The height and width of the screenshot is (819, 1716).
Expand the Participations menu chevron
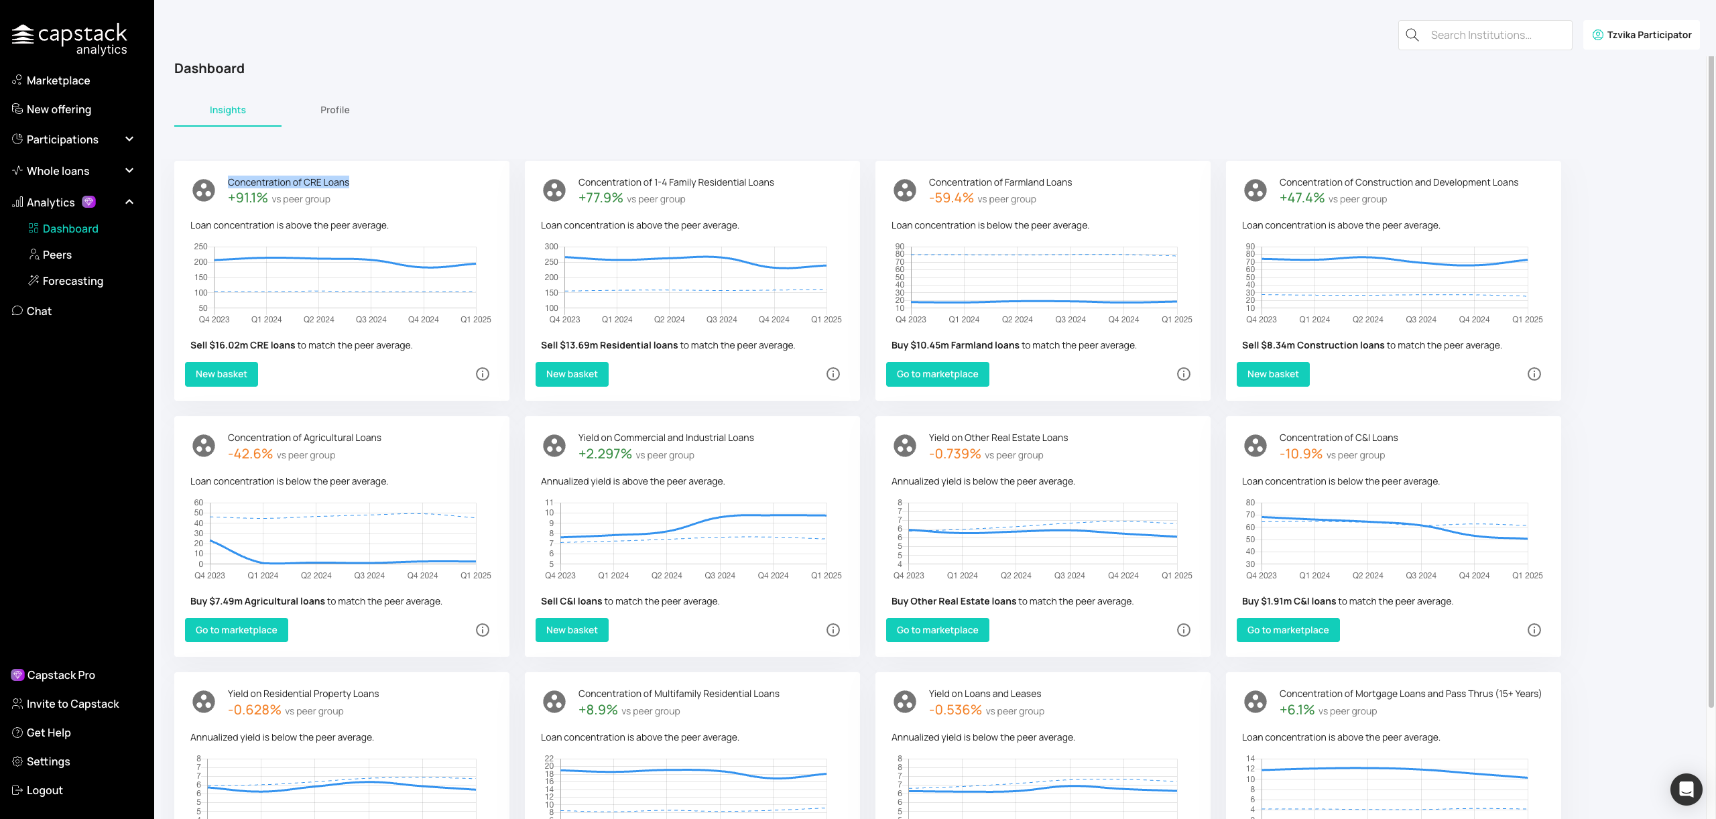click(x=129, y=139)
